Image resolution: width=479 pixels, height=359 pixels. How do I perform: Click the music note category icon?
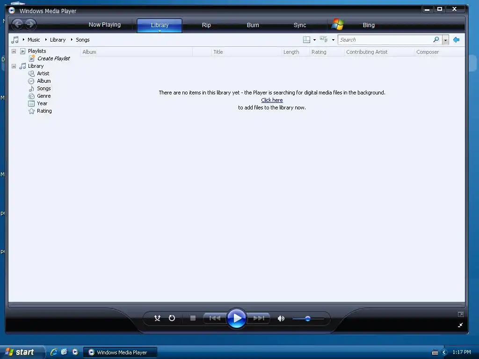tap(15, 40)
